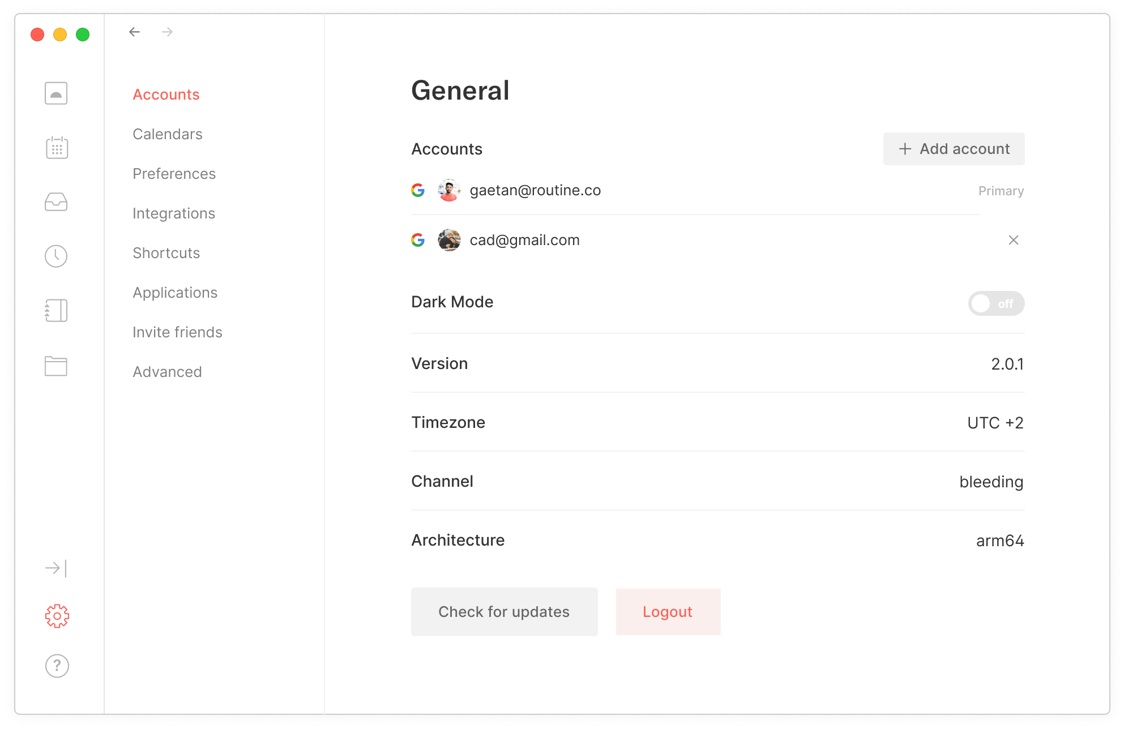Screen dimensions: 1124x729
Task: Select Calendars in settings menu
Action: 168,134
